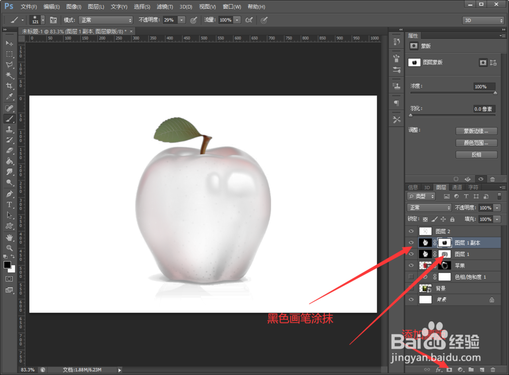Select the History Brush tool
The image size is (509, 375).
[x=9, y=140]
